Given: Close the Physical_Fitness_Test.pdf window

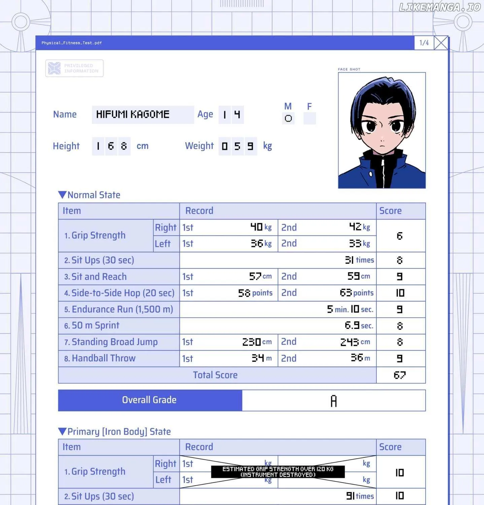Looking at the screenshot, I should click(x=441, y=43).
